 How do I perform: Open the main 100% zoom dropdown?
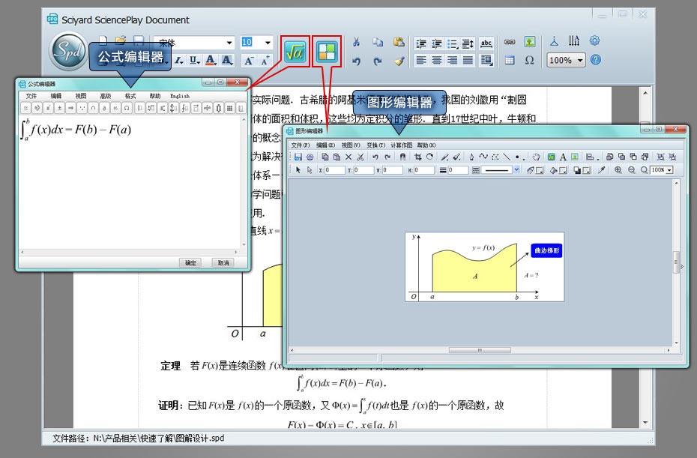580,60
